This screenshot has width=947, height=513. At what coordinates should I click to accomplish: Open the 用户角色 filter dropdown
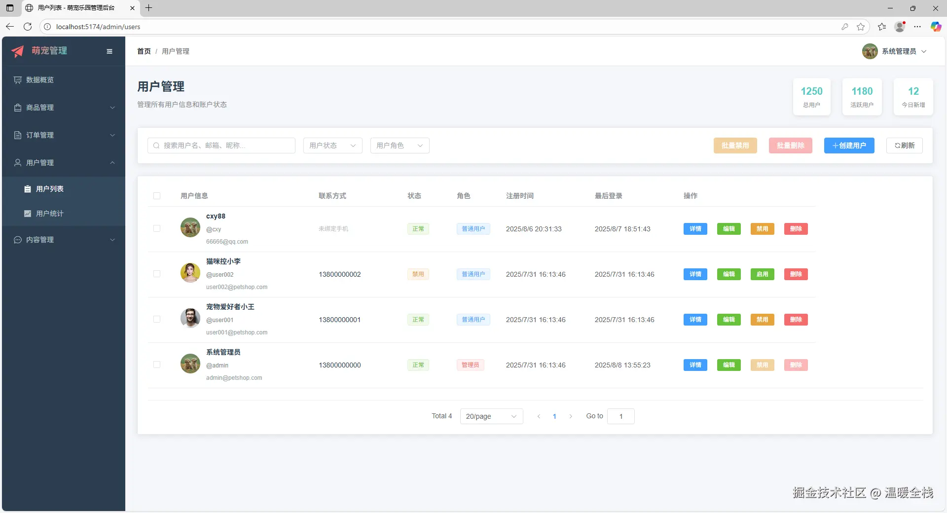[400, 146]
